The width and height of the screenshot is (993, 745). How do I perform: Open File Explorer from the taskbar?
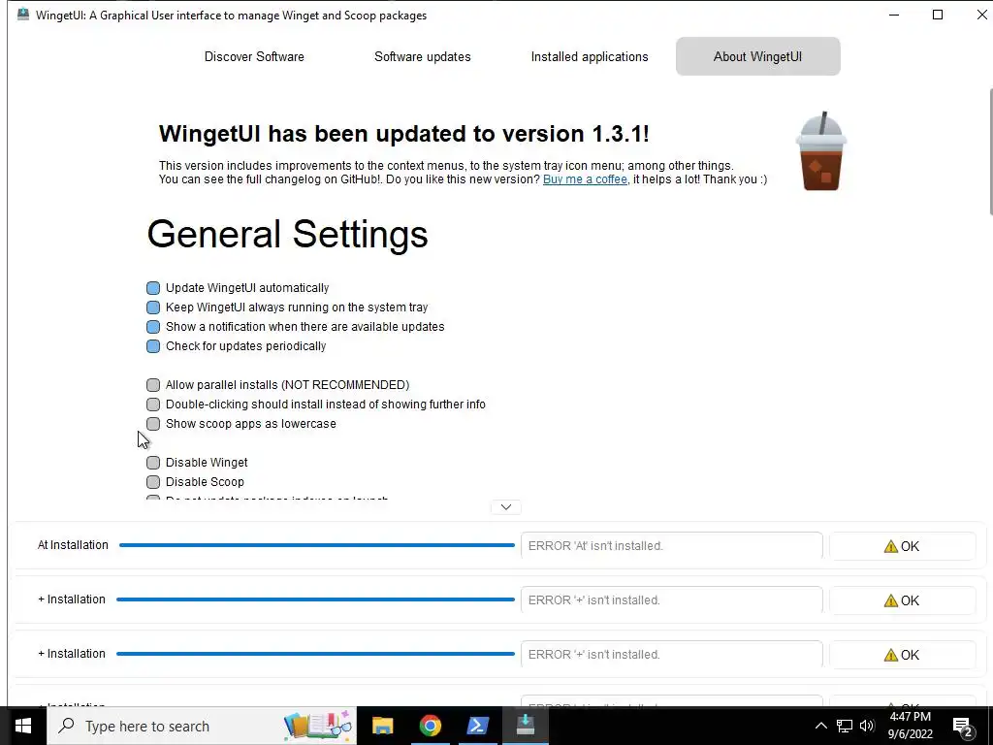pos(382,726)
